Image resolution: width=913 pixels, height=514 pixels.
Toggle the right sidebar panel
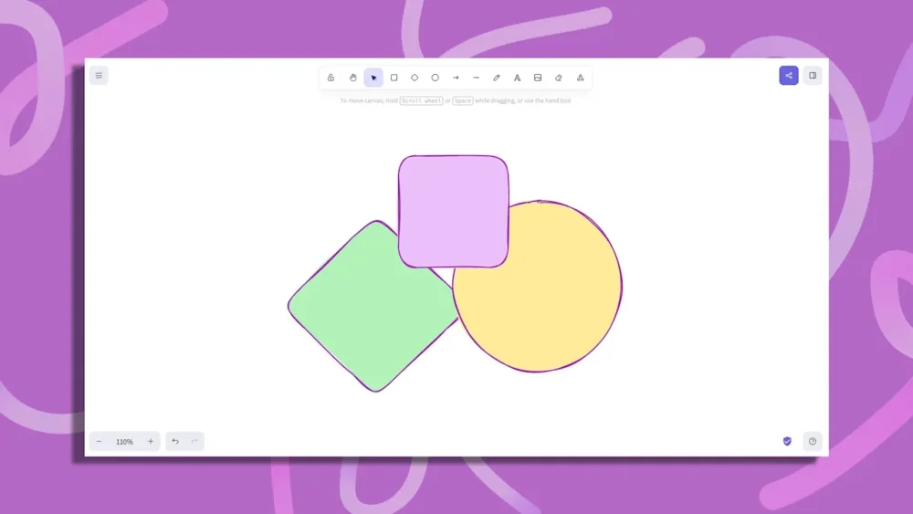tap(813, 76)
